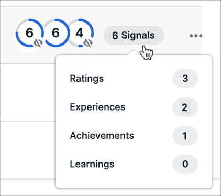Toggle hidden-eye icon on the 4 ring
221x196 pixels.
(x=88, y=43)
